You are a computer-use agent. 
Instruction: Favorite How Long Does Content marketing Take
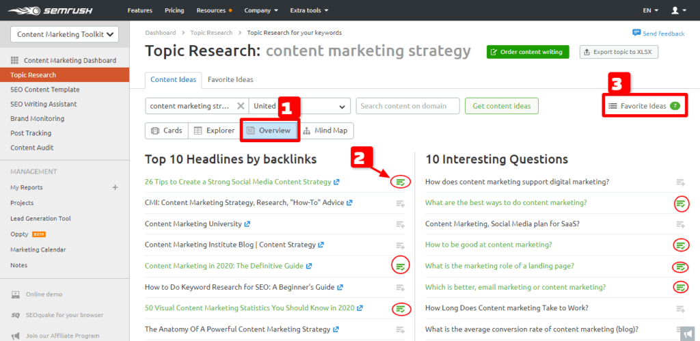(680, 309)
